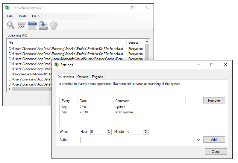The image size is (238, 163).
Task: Minimize the ClamWin Nostalgic window
Action: [119, 8]
